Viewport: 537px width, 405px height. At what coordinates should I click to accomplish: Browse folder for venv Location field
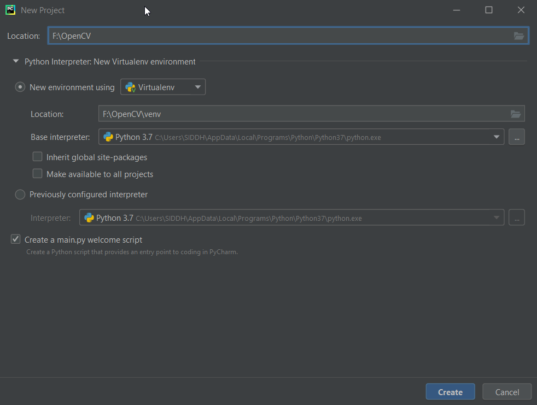click(516, 114)
